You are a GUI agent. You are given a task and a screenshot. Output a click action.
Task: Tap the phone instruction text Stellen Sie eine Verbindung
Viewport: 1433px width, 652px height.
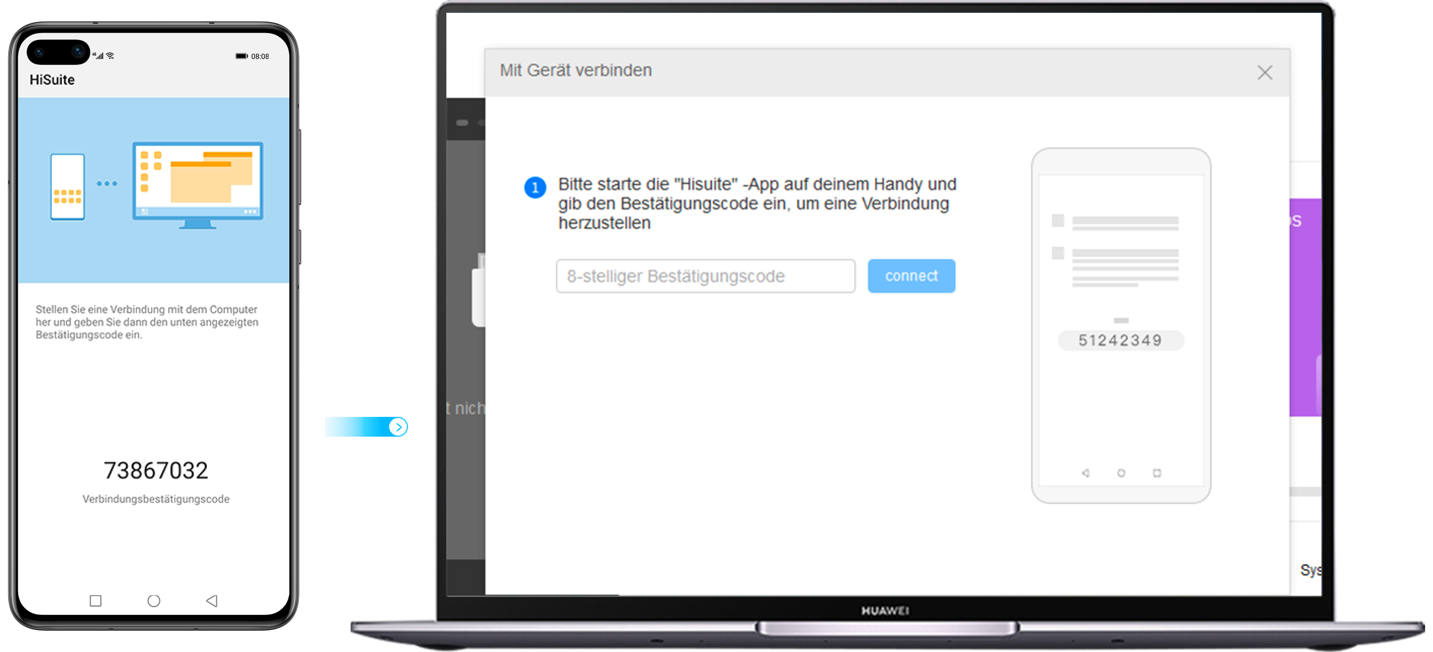tap(147, 322)
